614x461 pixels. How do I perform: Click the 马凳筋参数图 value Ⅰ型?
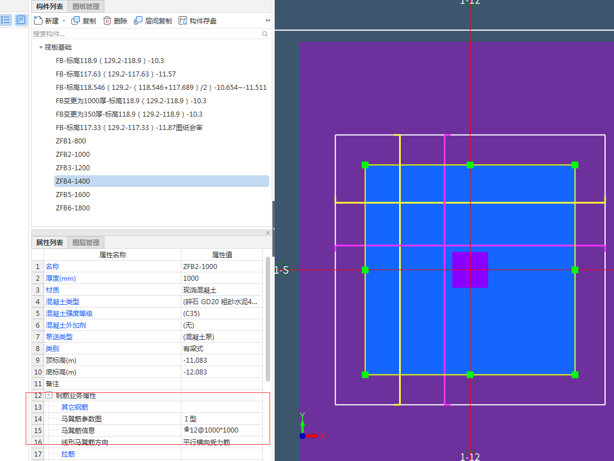coord(222,419)
